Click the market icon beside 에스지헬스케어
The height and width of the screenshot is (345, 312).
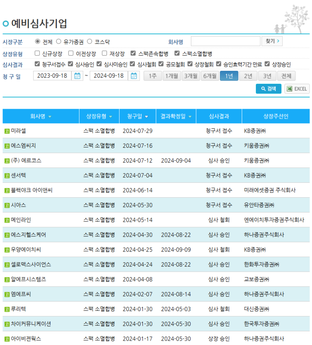click(x=7, y=235)
